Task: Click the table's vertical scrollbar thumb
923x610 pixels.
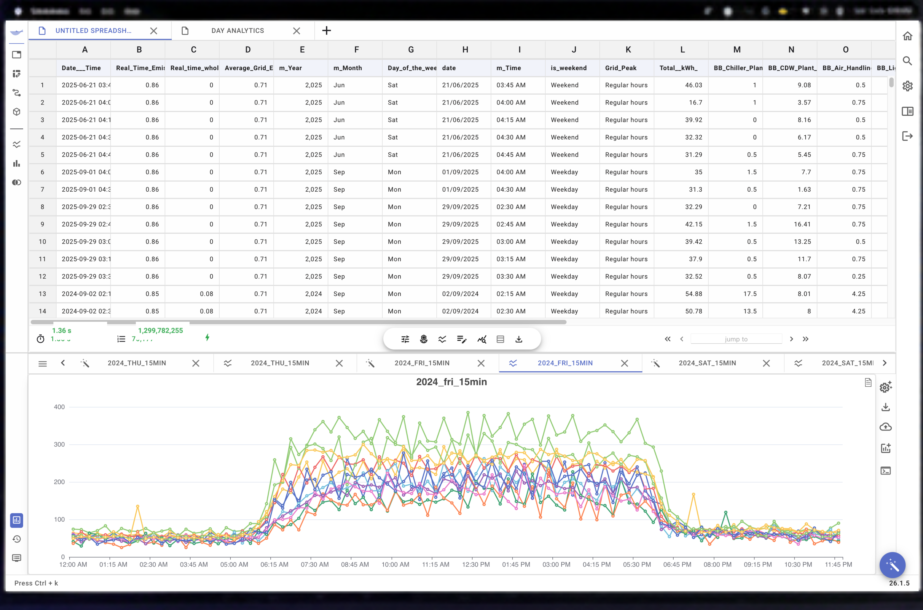Action: tap(891, 82)
